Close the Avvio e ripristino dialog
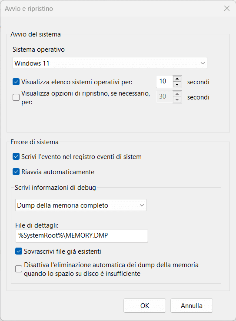This screenshot has width=236, height=321. click(x=227, y=8)
